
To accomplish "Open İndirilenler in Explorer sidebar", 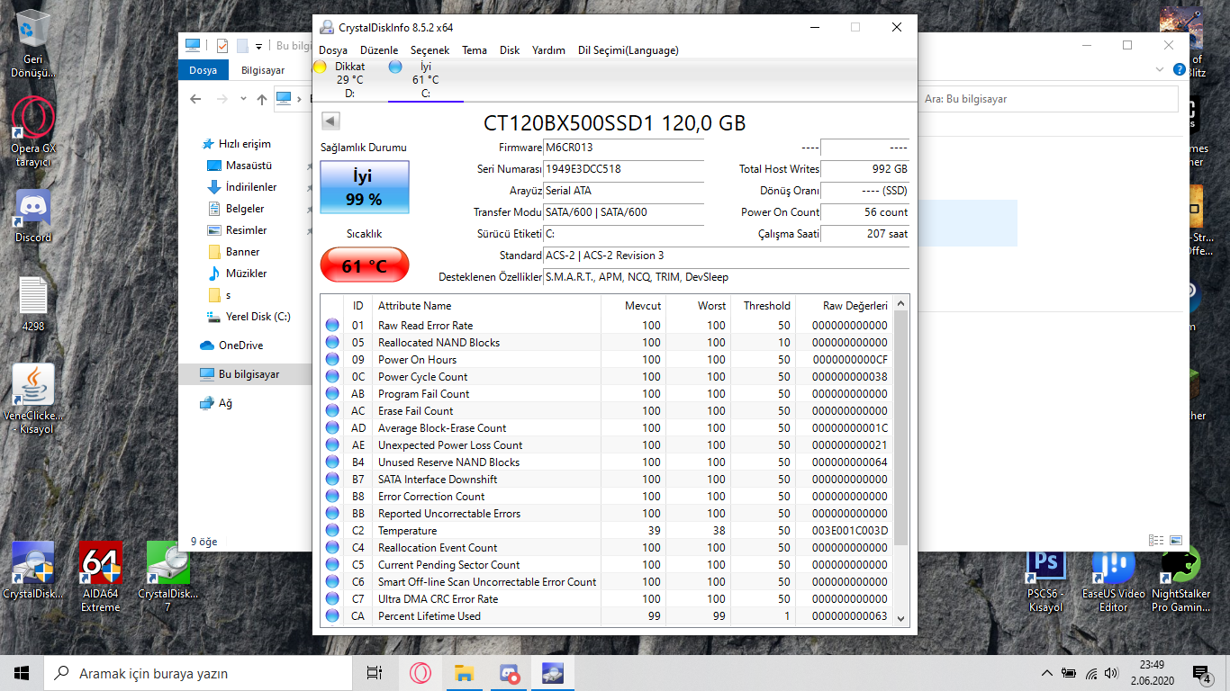I will click(241, 187).
